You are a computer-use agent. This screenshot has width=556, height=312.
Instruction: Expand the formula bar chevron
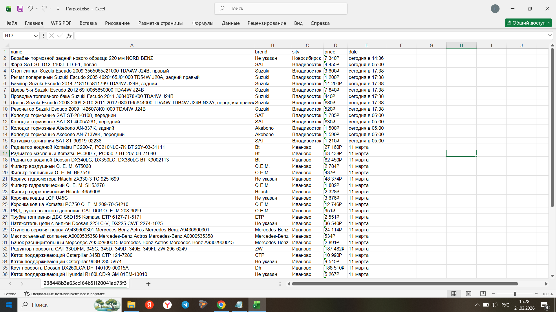pyautogui.click(x=550, y=36)
